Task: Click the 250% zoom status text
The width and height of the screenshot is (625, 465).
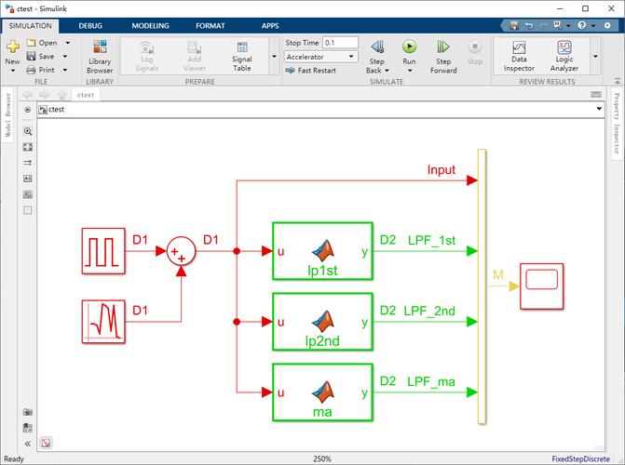Action: 322,458
